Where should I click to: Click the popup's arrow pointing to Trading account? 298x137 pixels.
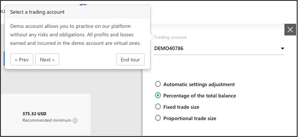click(152, 37)
